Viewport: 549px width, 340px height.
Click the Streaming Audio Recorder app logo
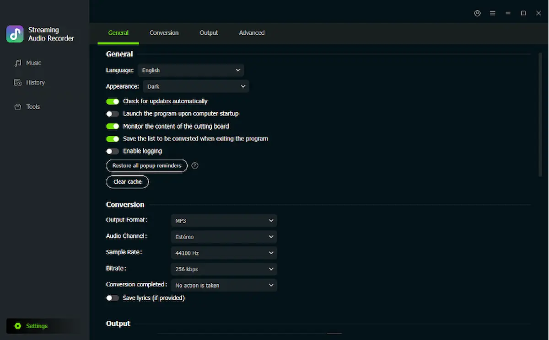click(x=15, y=34)
